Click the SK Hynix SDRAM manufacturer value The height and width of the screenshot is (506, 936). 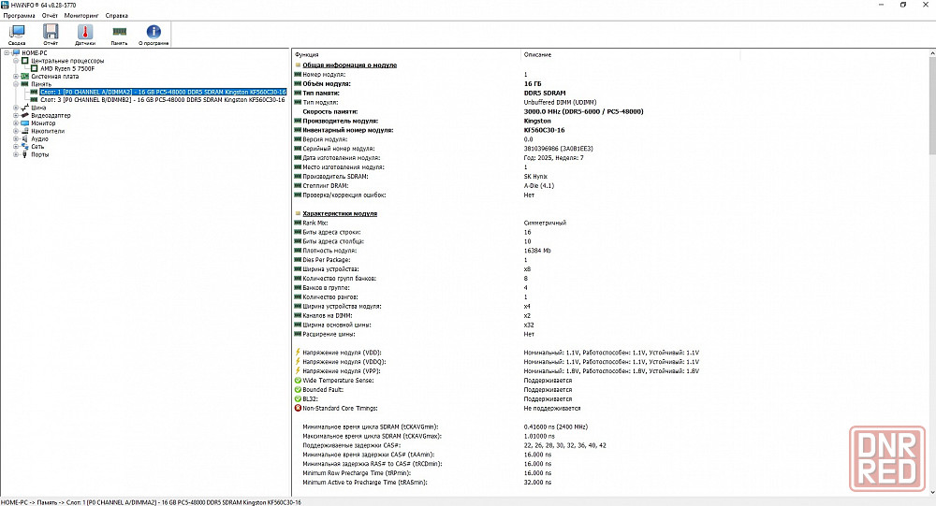point(535,177)
